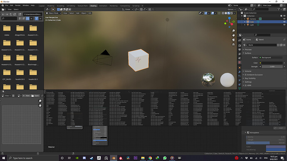Image resolution: width=287 pixels, height=161 pixels.
Task: Expand the Light item in outliner
Action: [x=245, y=25]
